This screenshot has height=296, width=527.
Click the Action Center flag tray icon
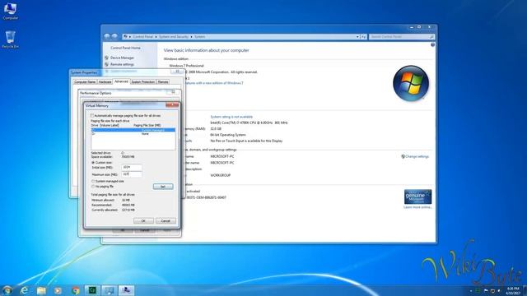[x=486, y=290]
